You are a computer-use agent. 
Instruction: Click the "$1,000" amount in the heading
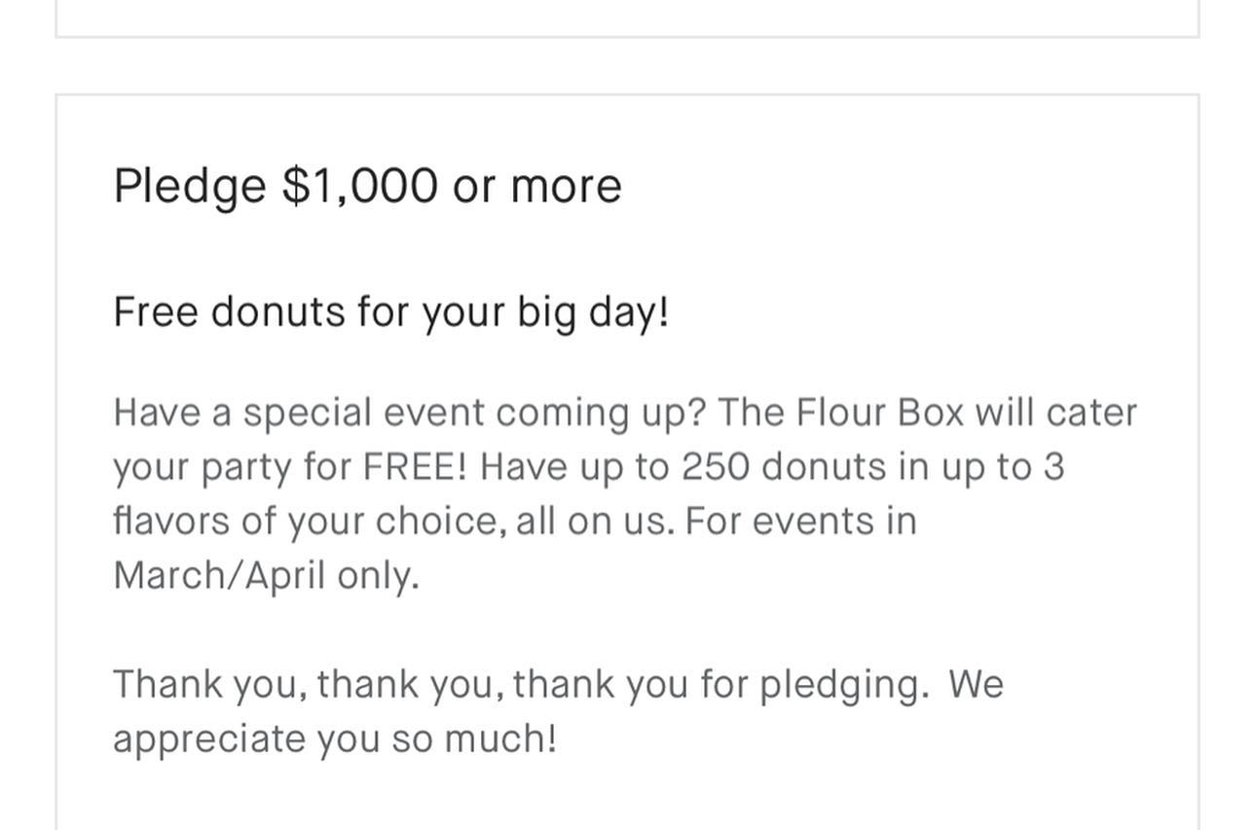point(360,185)
